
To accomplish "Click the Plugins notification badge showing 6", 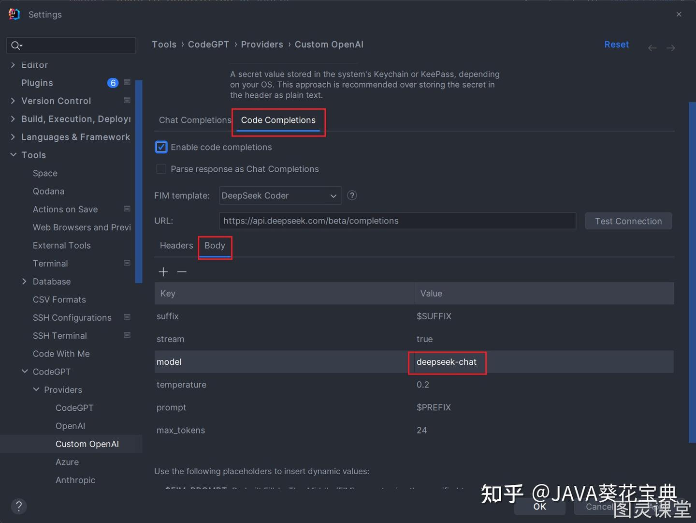I will 113,83.
